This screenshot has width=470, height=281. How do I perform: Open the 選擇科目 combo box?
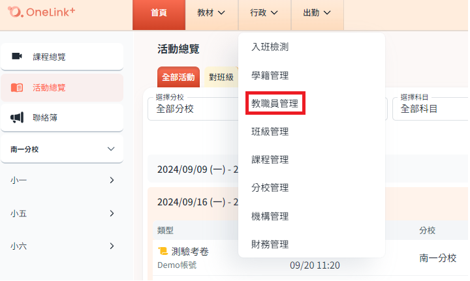click(x=430, y=108)
